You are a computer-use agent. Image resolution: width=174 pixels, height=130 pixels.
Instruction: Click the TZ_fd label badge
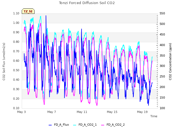click(x=28, y=11)
